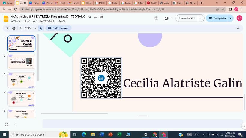Open the search menus magnifier

tap(7, 28)
